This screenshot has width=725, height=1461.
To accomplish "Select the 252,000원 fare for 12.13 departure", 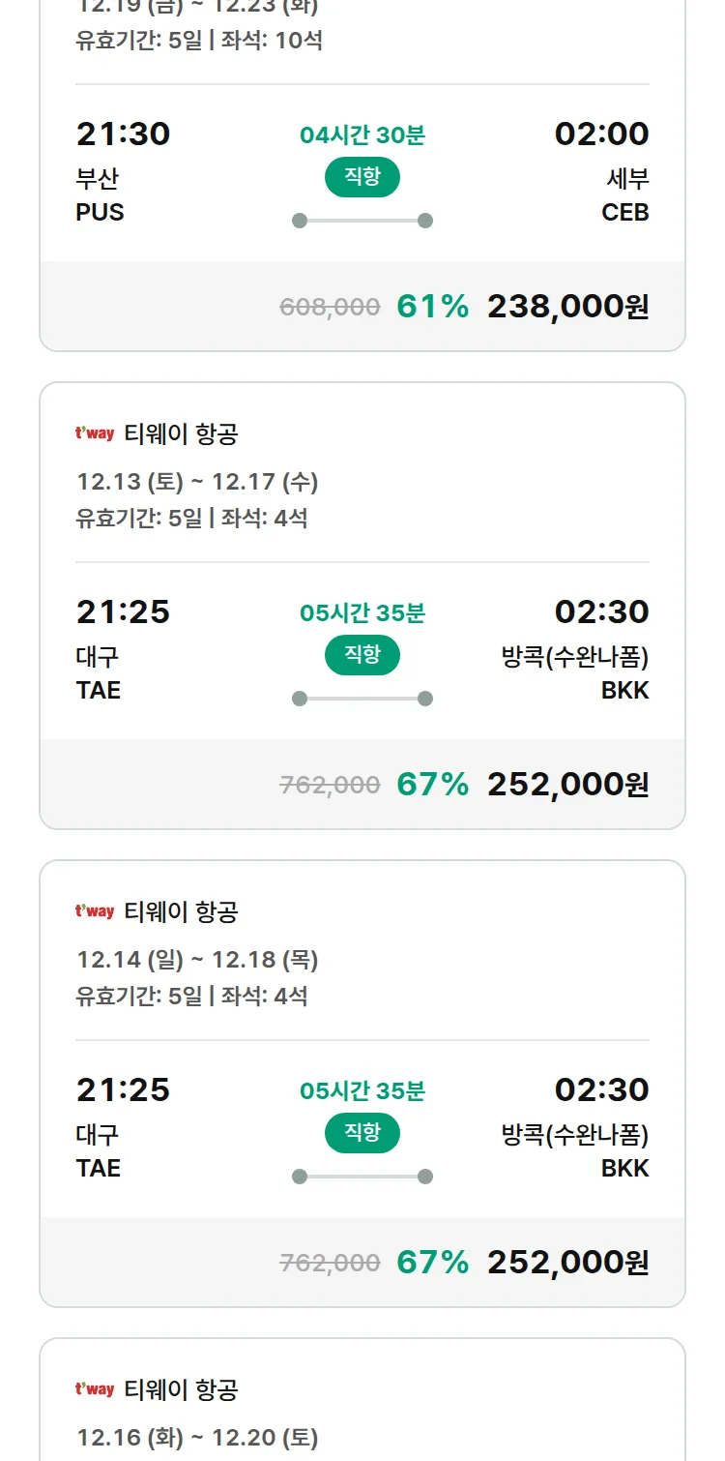I will tap(567, 785).
